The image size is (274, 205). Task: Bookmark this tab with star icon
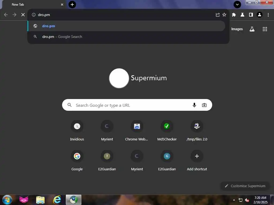[x=224, y=15]
